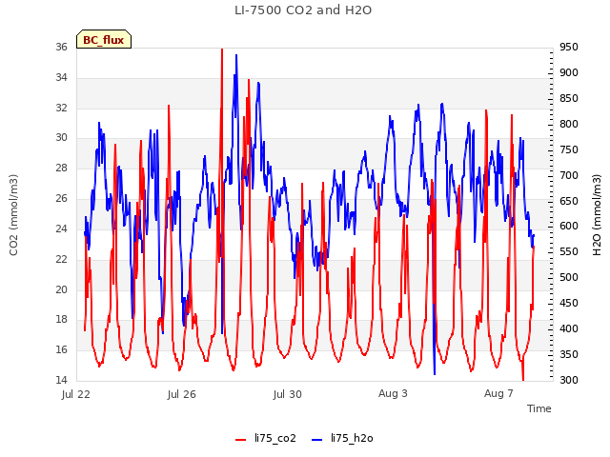The width and height of the screenshot is (610, 457).
Task: Click the 300 value on H2O axis
Action: tap(569, 380)
